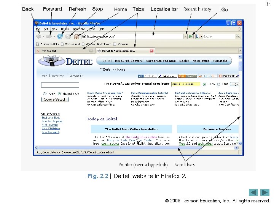The image size is (274, 205).
Task: Click the vertical scrollbar up arrow
Action: coord(240,57)
